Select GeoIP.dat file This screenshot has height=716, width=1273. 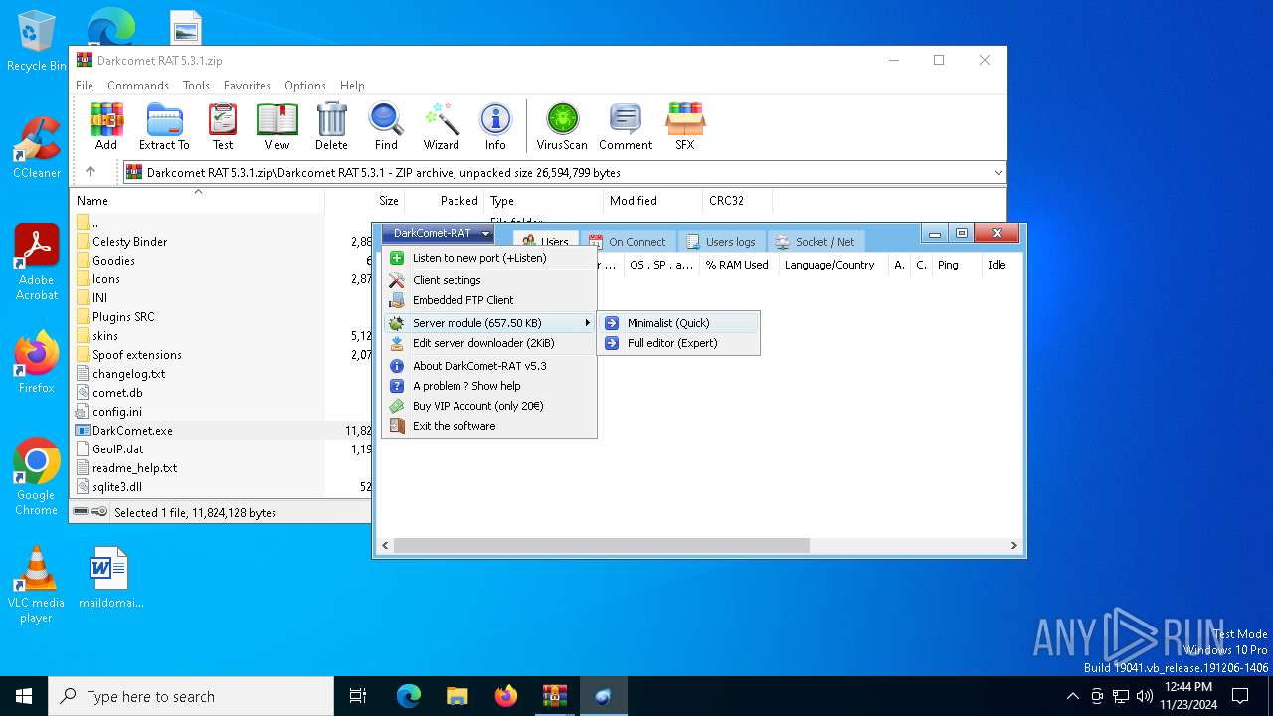click(x=117, y=449)
